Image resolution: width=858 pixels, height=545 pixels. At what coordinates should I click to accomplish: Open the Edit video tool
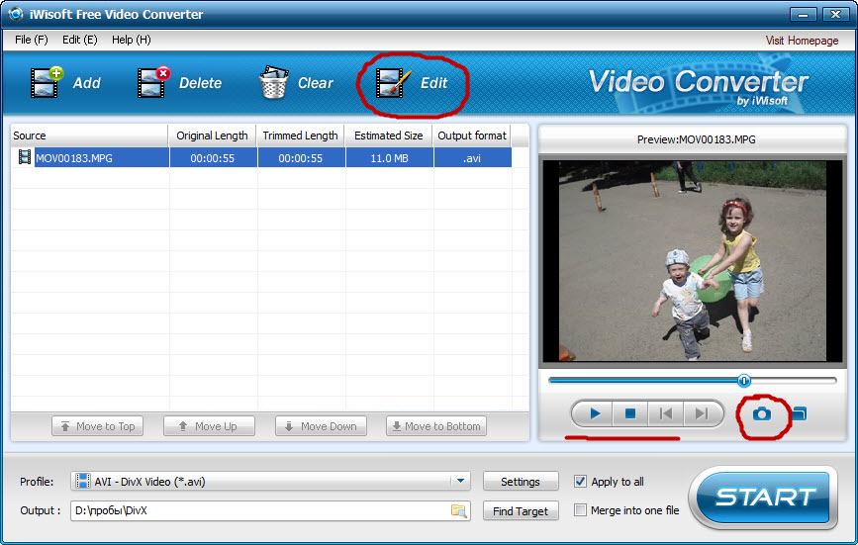(412, 83)
